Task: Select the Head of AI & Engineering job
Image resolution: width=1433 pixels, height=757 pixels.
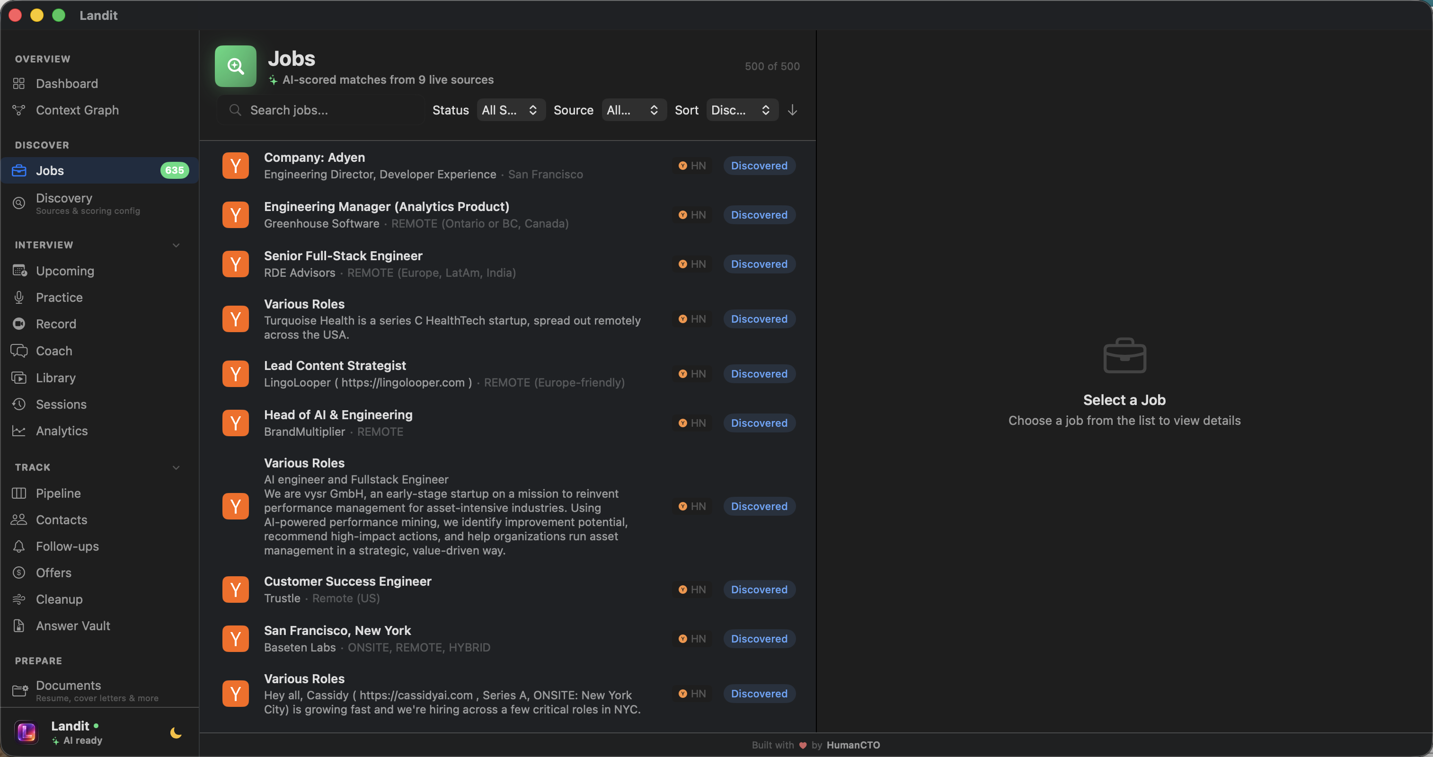Action: 508,423
